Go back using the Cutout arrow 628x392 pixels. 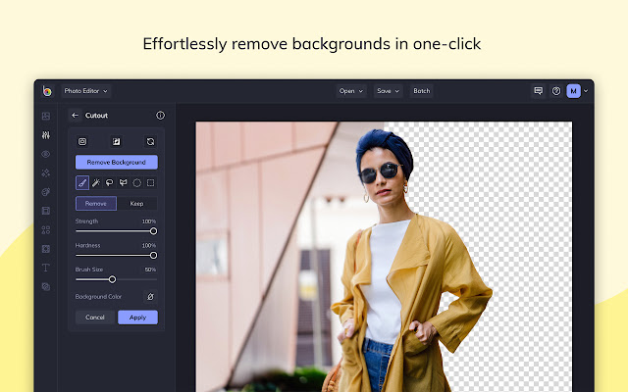(75, 116)
